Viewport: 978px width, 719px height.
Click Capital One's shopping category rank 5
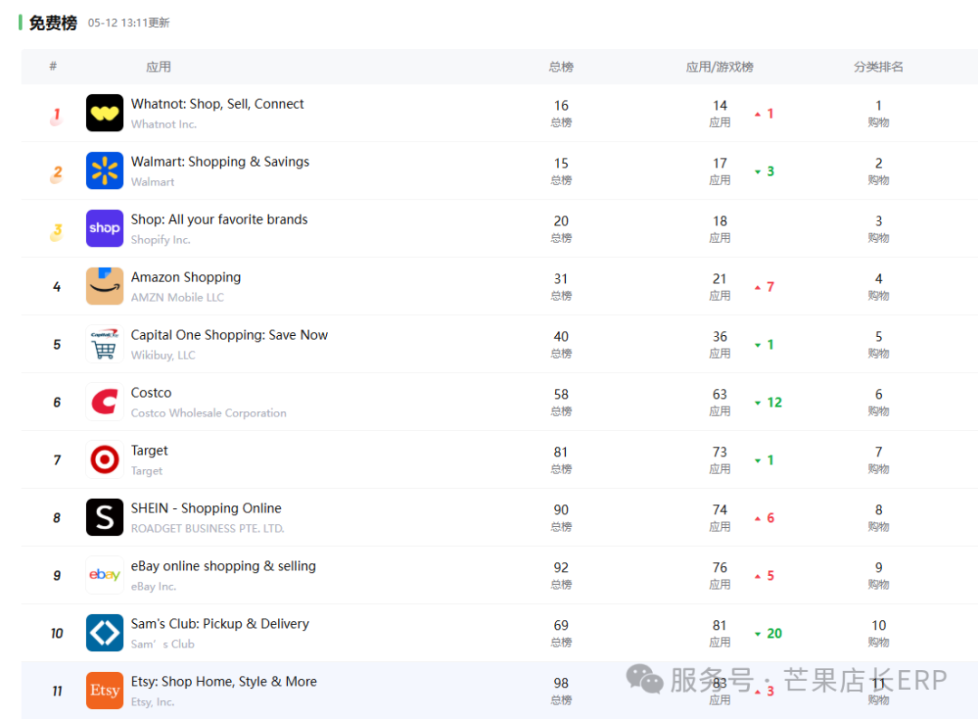(x=878, y=337)
